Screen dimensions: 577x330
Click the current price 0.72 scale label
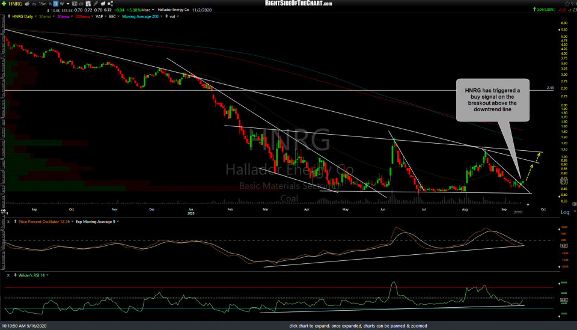point(564,182)
